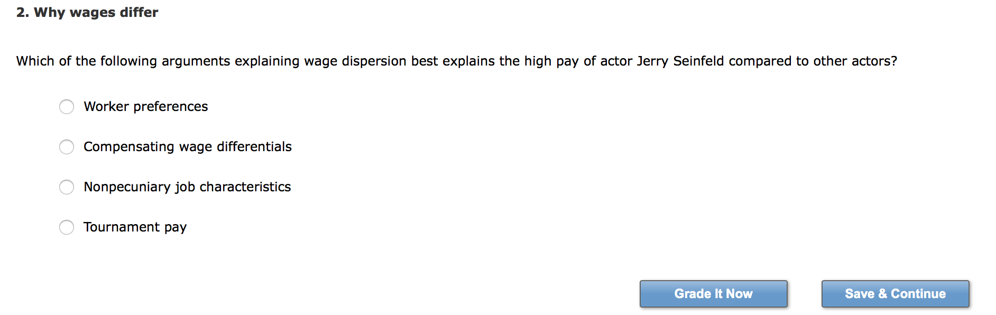Click the 'Tournament pay' answer label text

click(x=135, y=227)
